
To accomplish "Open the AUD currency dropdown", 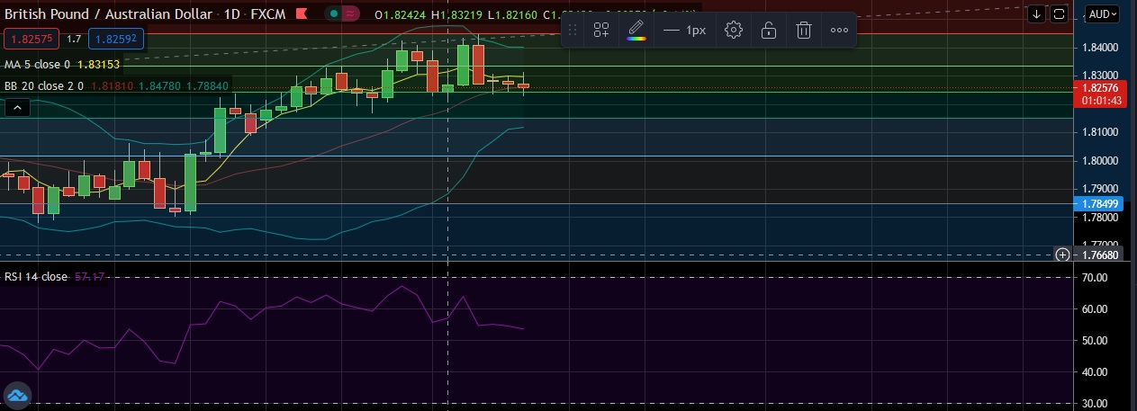I will coord(1103,14).
